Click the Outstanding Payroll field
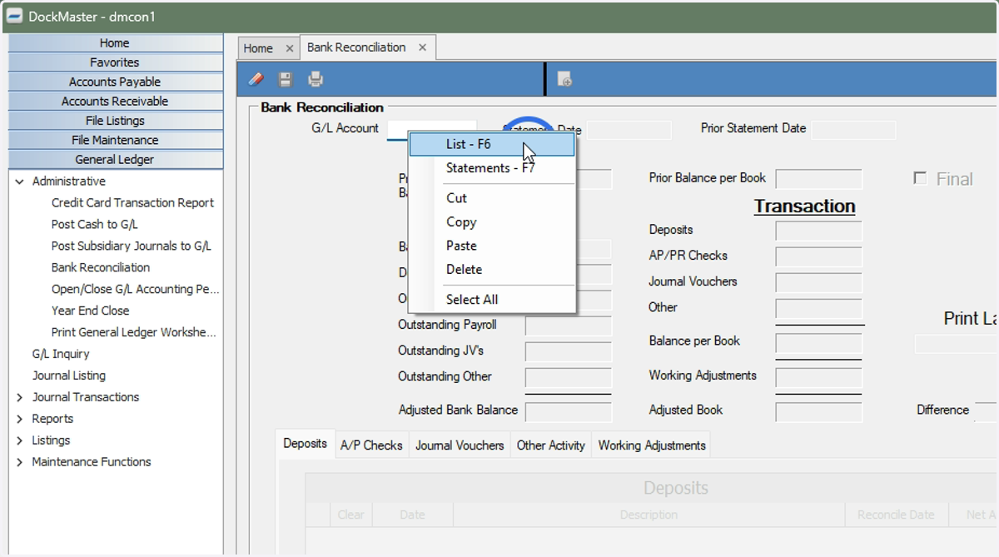Screen dimensions: 999x557 click(569, 326)
